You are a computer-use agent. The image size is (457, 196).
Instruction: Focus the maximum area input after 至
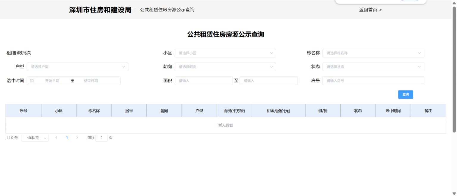(268, 81)
